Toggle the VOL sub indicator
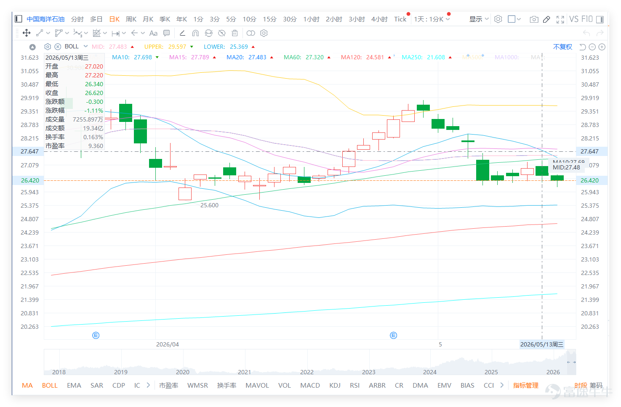The height and width of the screenshot is (407, 621). (285, 385)
